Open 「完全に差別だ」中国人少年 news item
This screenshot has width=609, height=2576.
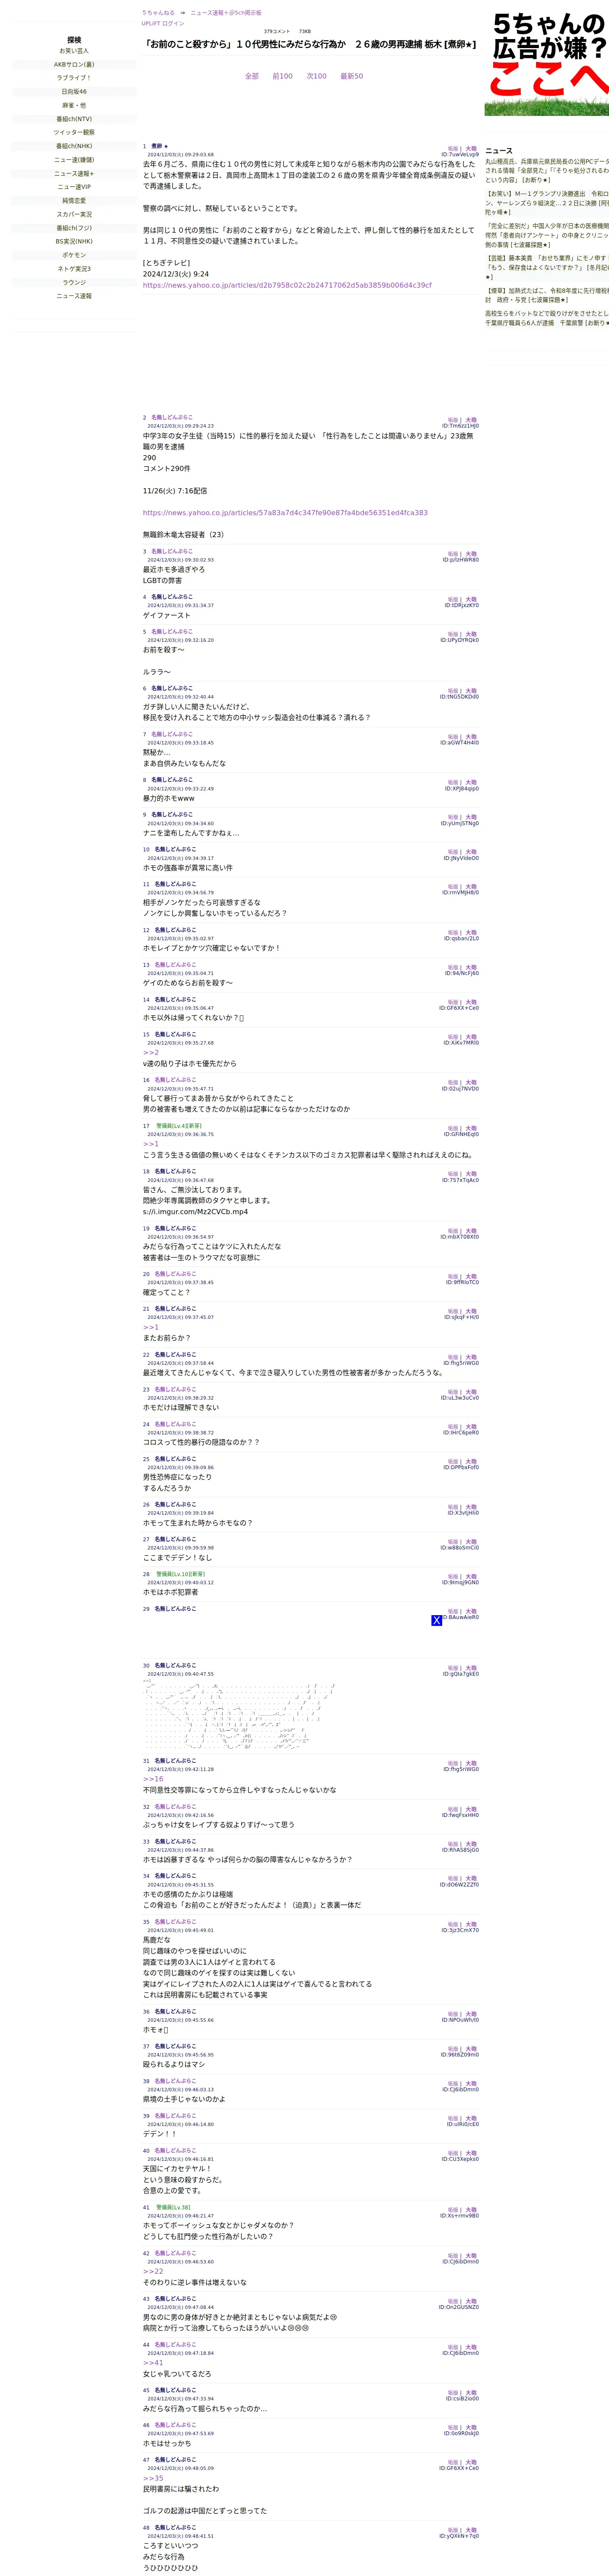tap(547, 235)
